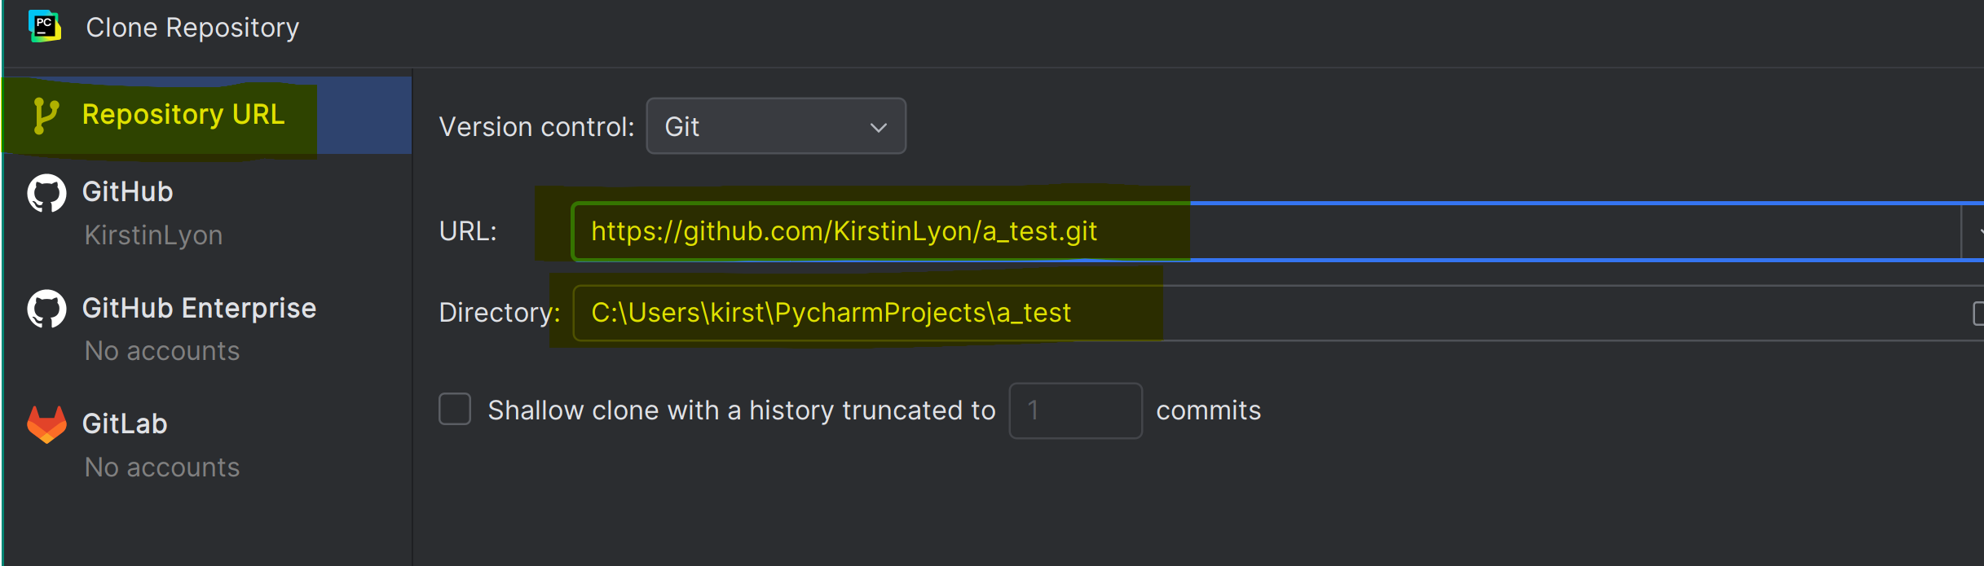The height and width of the screenshot is (566, 1984).
Task: Click the GitLab fox icon
Action: (x=46, y=424)
